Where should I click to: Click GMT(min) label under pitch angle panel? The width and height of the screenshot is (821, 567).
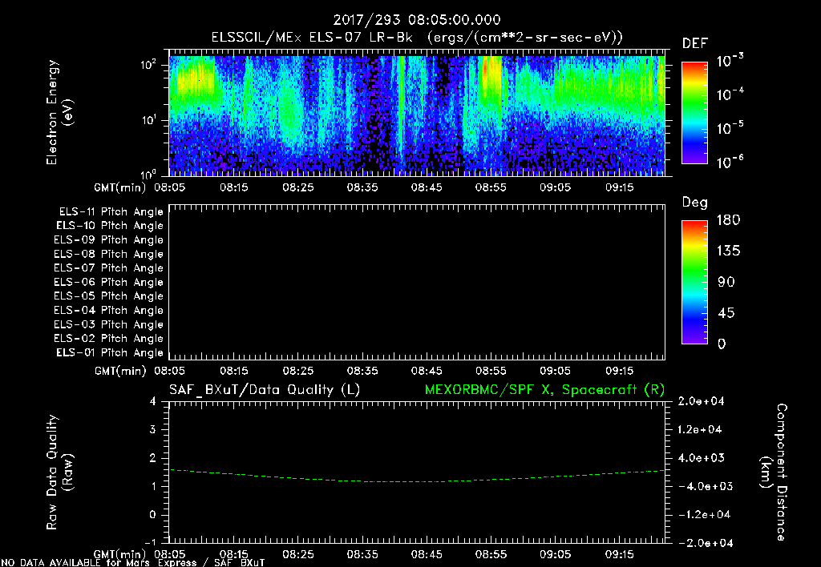[x=120, y=372]
